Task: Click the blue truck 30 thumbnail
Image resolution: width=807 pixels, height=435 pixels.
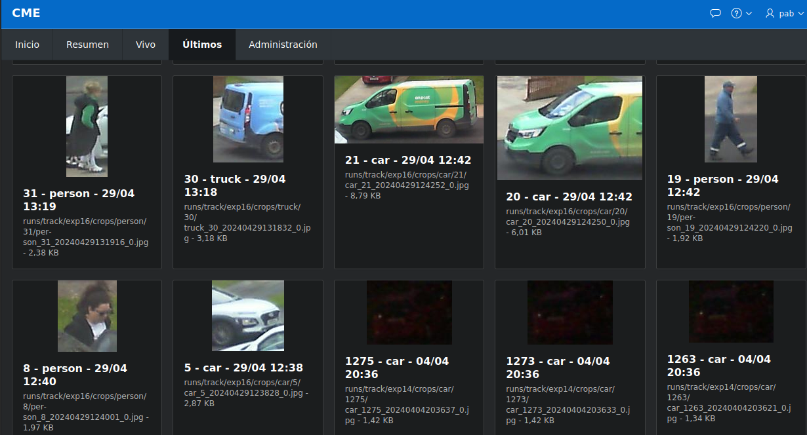Action: tap(247, 119)
